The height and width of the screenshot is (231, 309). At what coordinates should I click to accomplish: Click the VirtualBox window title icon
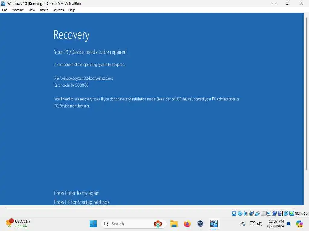(x=3, y=3)
